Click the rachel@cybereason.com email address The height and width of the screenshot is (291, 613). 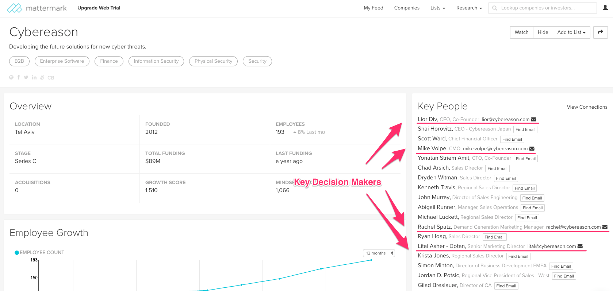pos(573,227)
